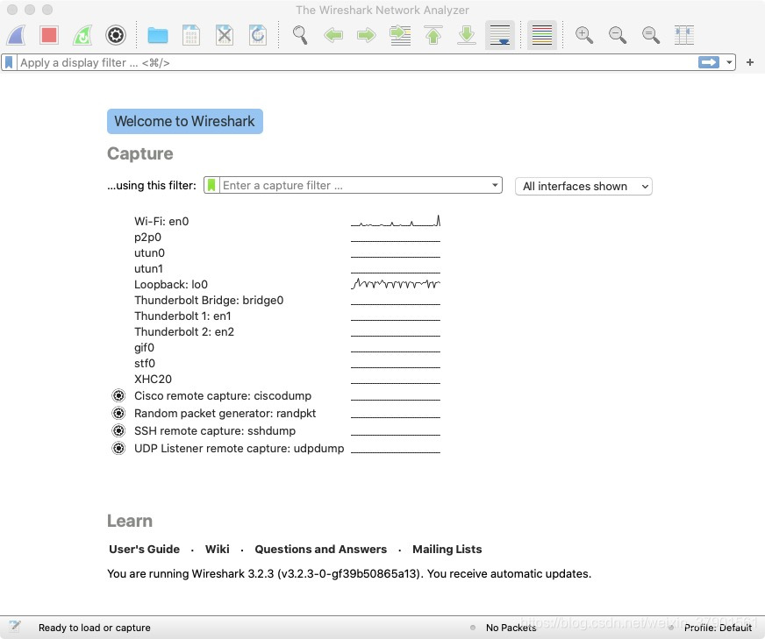The width and height of the screenshot is (765, 639).
Task: Click the Welcome to Wireshark banner
Action: tap(185, 121)
